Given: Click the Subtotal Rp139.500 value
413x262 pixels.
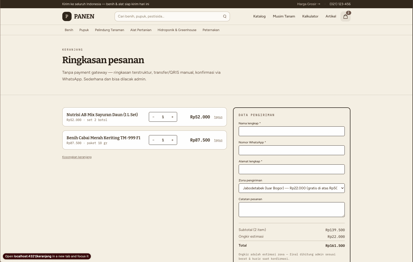Looking at the screenshot, I should (x=335, y=230).
